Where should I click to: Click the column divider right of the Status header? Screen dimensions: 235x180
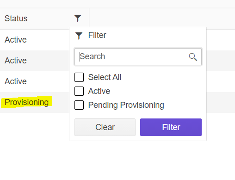click(x=89, y=19)
